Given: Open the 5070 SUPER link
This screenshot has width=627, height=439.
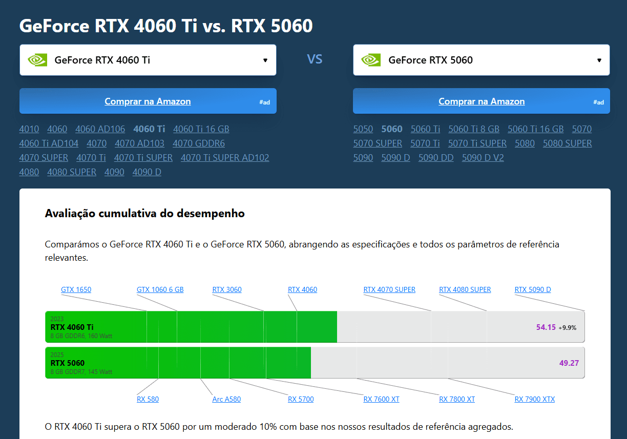Looking at the screenshot, I should 378,143.
